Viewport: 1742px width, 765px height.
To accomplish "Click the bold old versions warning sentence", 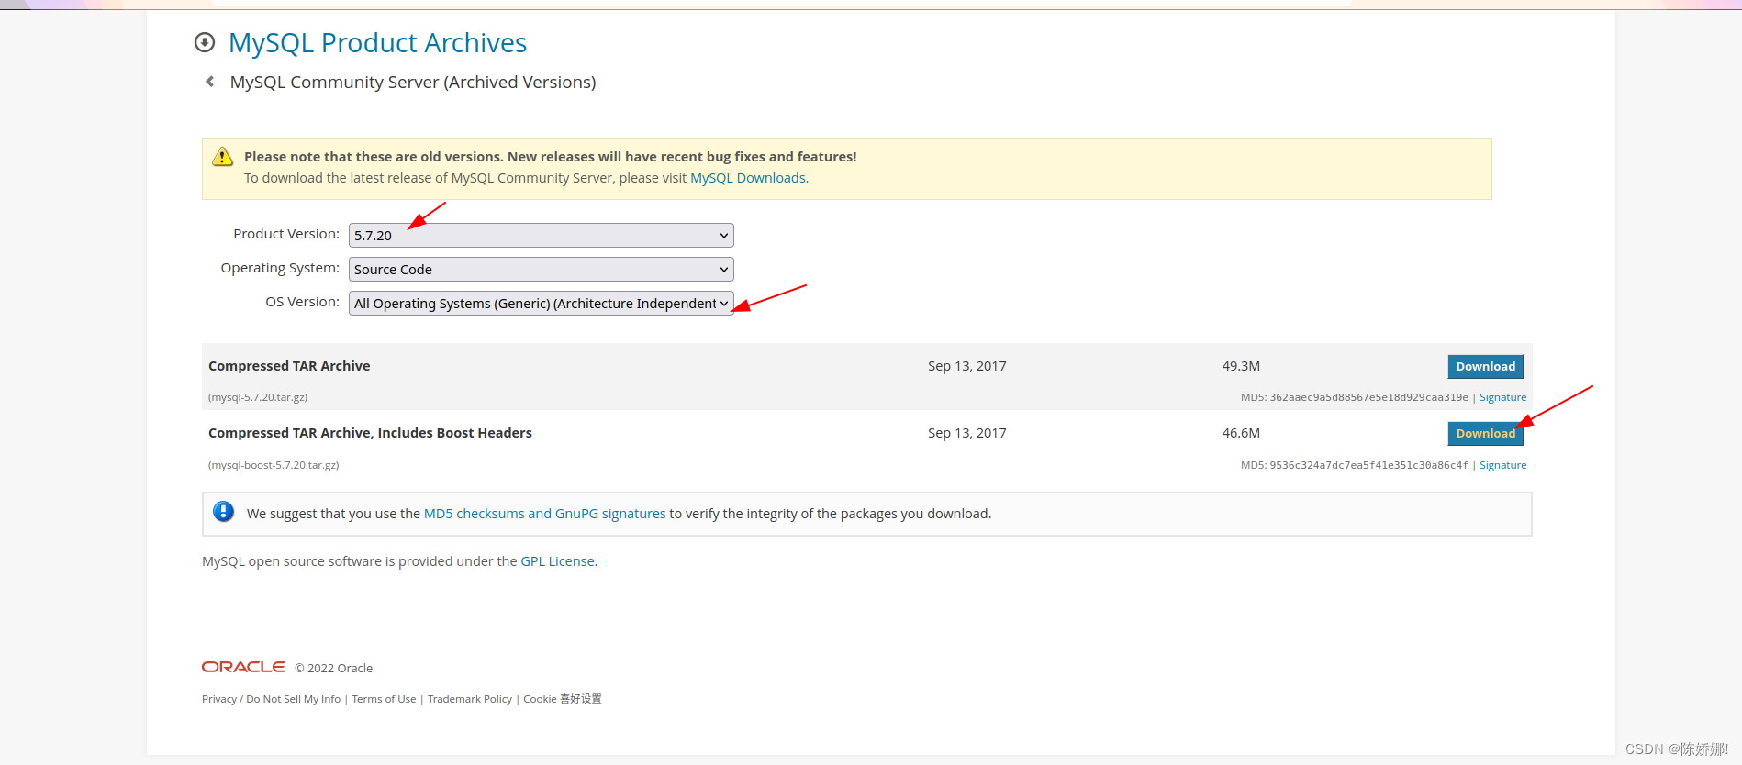I will (551, 157).
